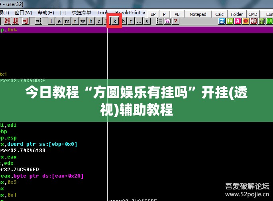Open Memory map with 'm' button
The width and height of the screenshot is (273, 201).
(67, 21)
